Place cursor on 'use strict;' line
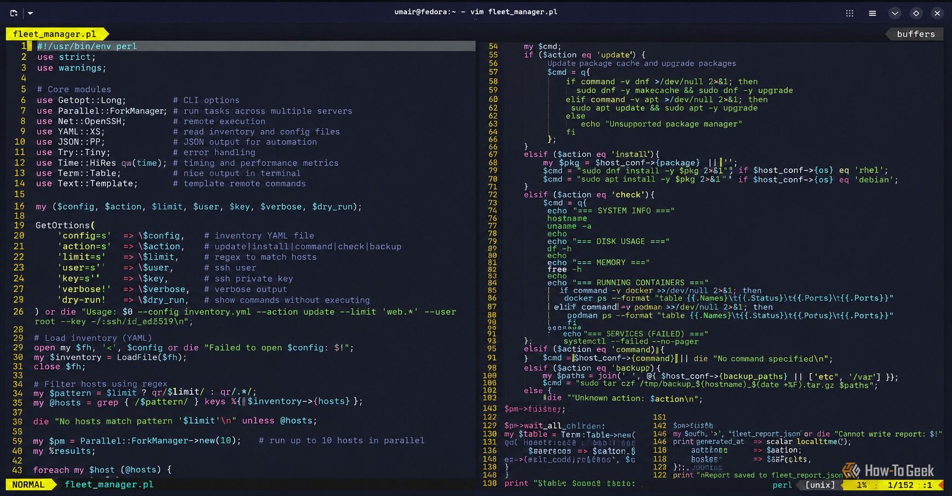952x496 pixels. [x=66, y=57]
